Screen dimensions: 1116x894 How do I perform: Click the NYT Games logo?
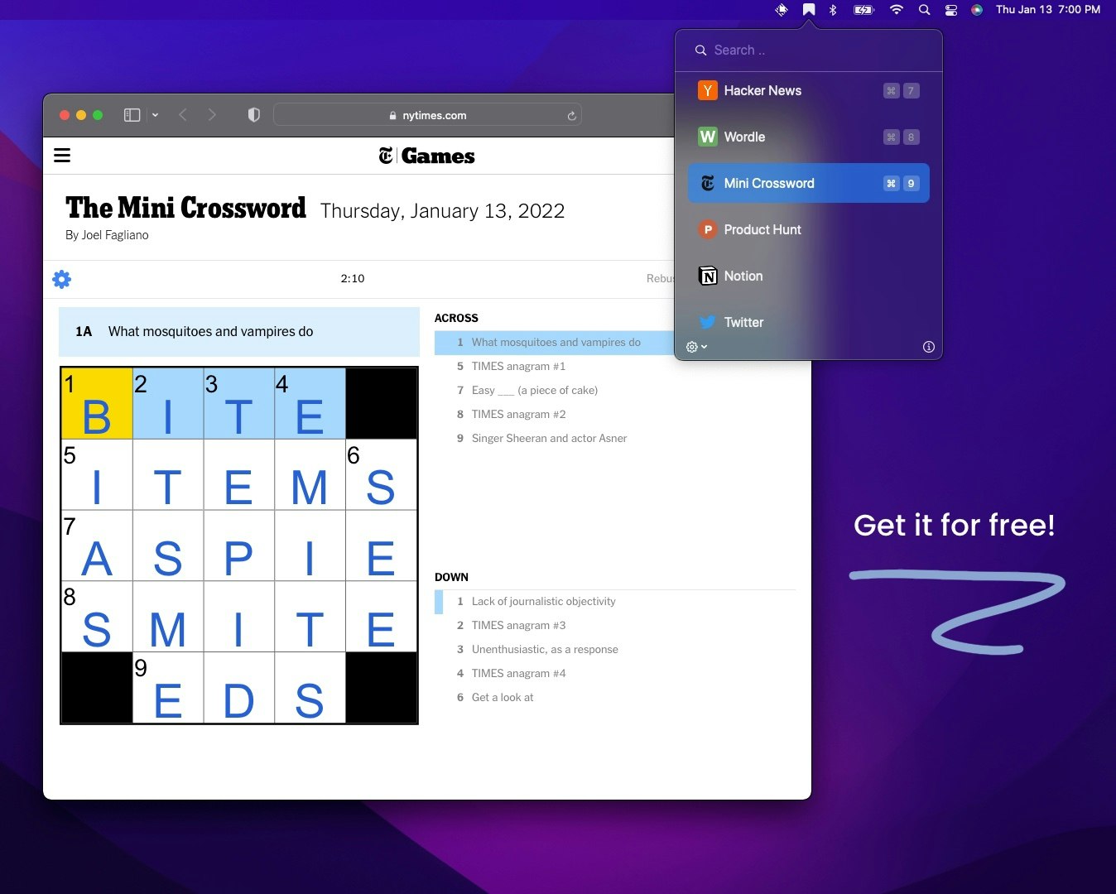point(426,156)
